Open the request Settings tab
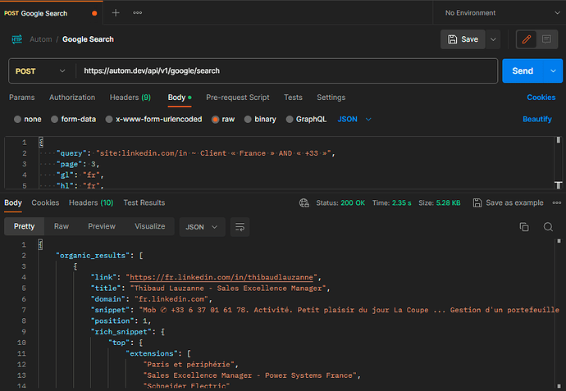The image size is (566, 391). pyautogui.click(x=331, y=98)
